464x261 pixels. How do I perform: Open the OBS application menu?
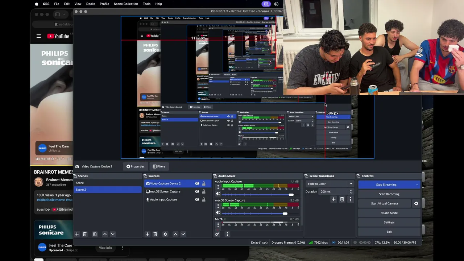click(x=46, y=4)
